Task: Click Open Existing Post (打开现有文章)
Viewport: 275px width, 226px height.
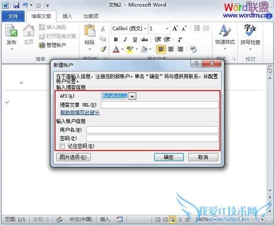Action: [57, 36]
